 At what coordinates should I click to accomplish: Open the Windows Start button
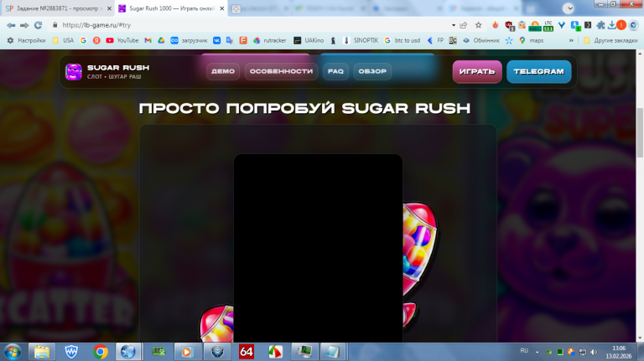pos(13,352)
